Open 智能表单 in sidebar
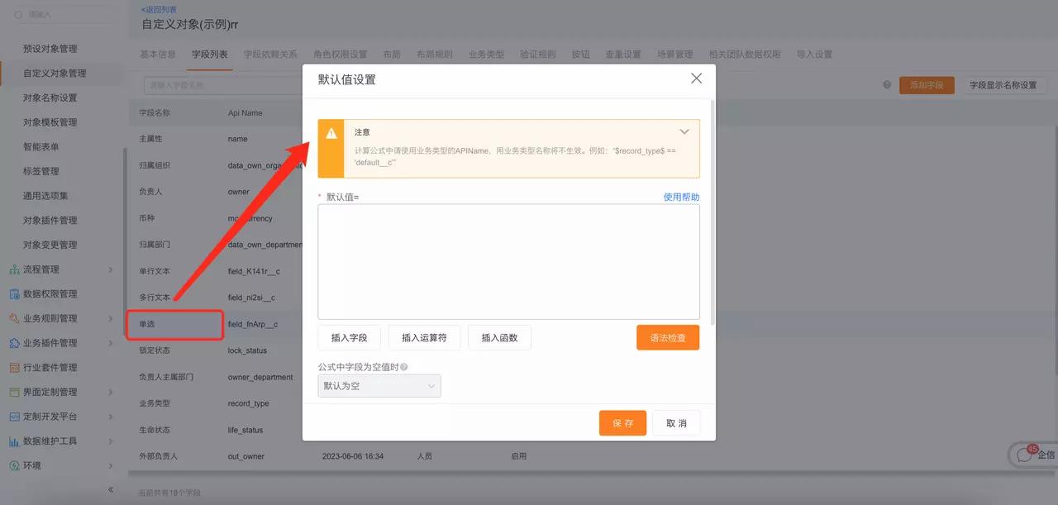Screen dimensions: 1058x505 click(x=41, y=147)
